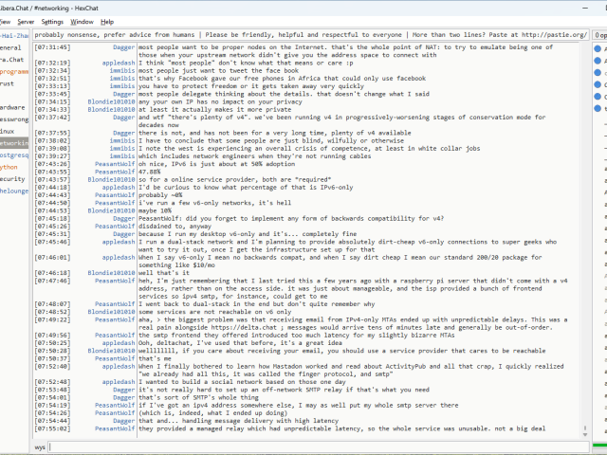The width and height of the screenshot is (607, 455).
Task: Click 'that's sort of SMTP's whole thing' message
Action: pos(198,397)
